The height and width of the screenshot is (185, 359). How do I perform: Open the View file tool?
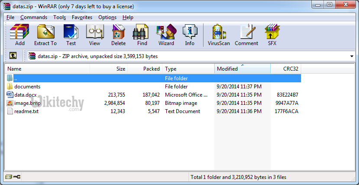pyautogui.click(x=94, y=35)
